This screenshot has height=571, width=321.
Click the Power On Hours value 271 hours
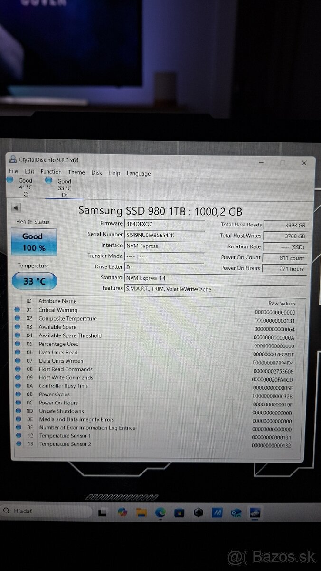click(x=285, y=269)
